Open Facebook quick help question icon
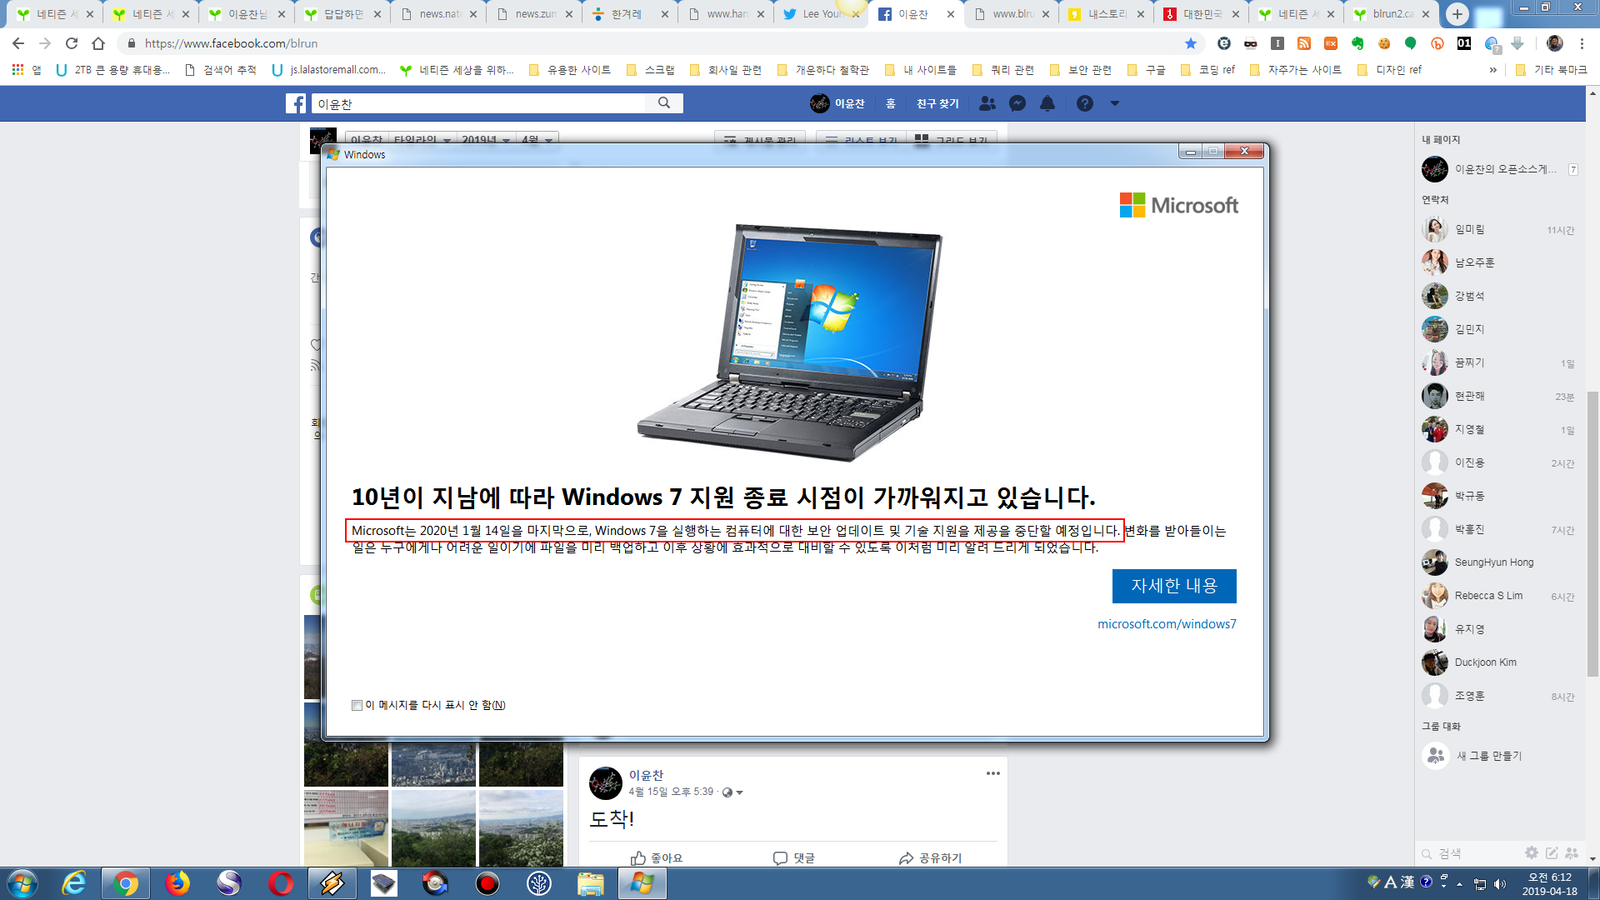The height and width of the screenshot is (900, 1600). tap(1084, 103)
